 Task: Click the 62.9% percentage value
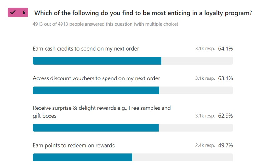pos(226,116)
